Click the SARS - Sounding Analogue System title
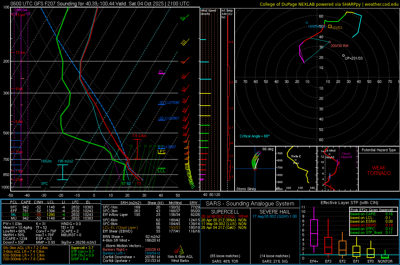The width and height of the screenshot is (400, 265). (x=250, y=204)
